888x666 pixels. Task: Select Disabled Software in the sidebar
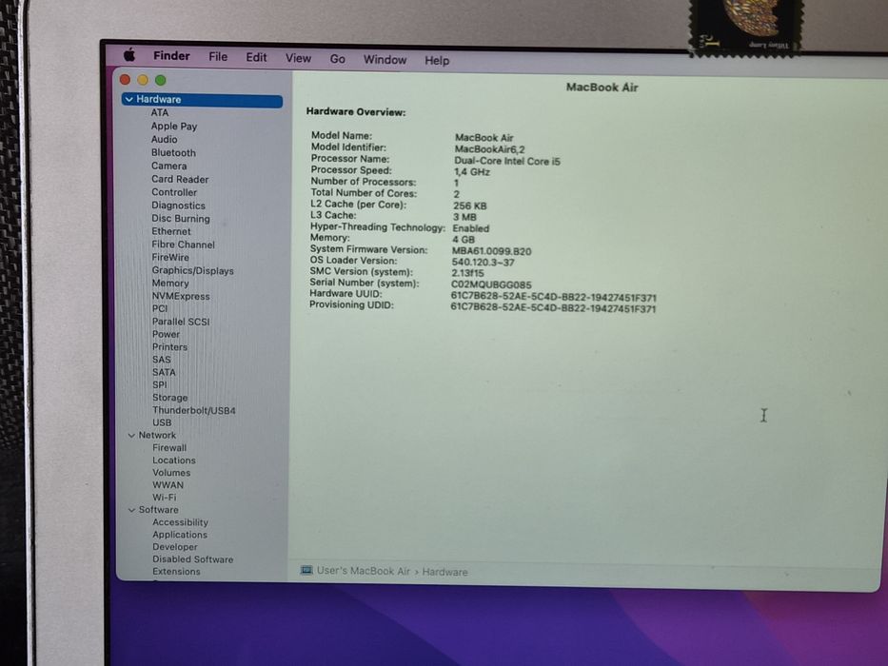point(192,559)
